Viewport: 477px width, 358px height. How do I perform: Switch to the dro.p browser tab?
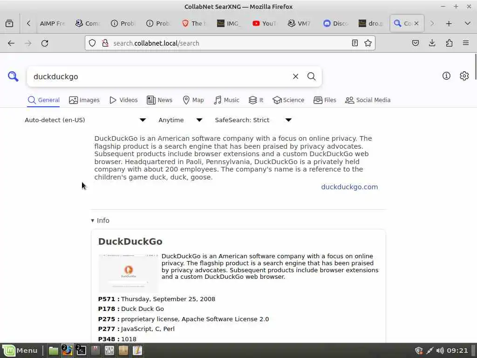pos(371,23)
